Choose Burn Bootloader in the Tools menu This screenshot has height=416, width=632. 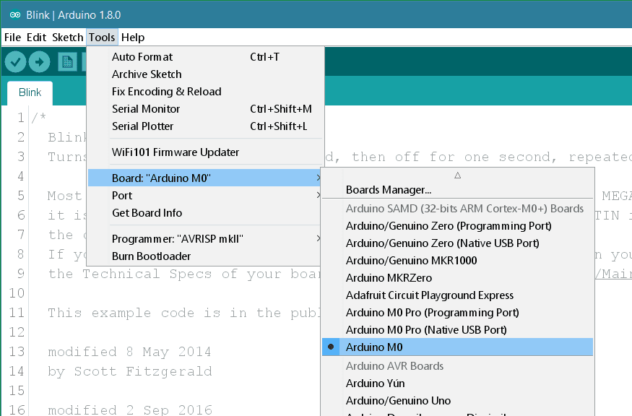click(151, 256)
